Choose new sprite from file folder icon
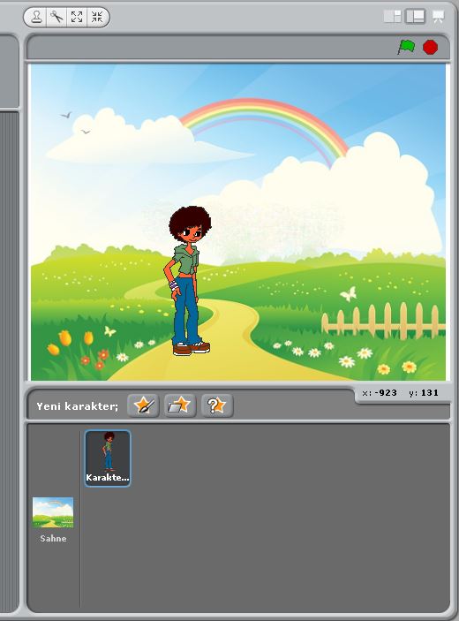Screen dimensions: 459x621 [180, 405]
